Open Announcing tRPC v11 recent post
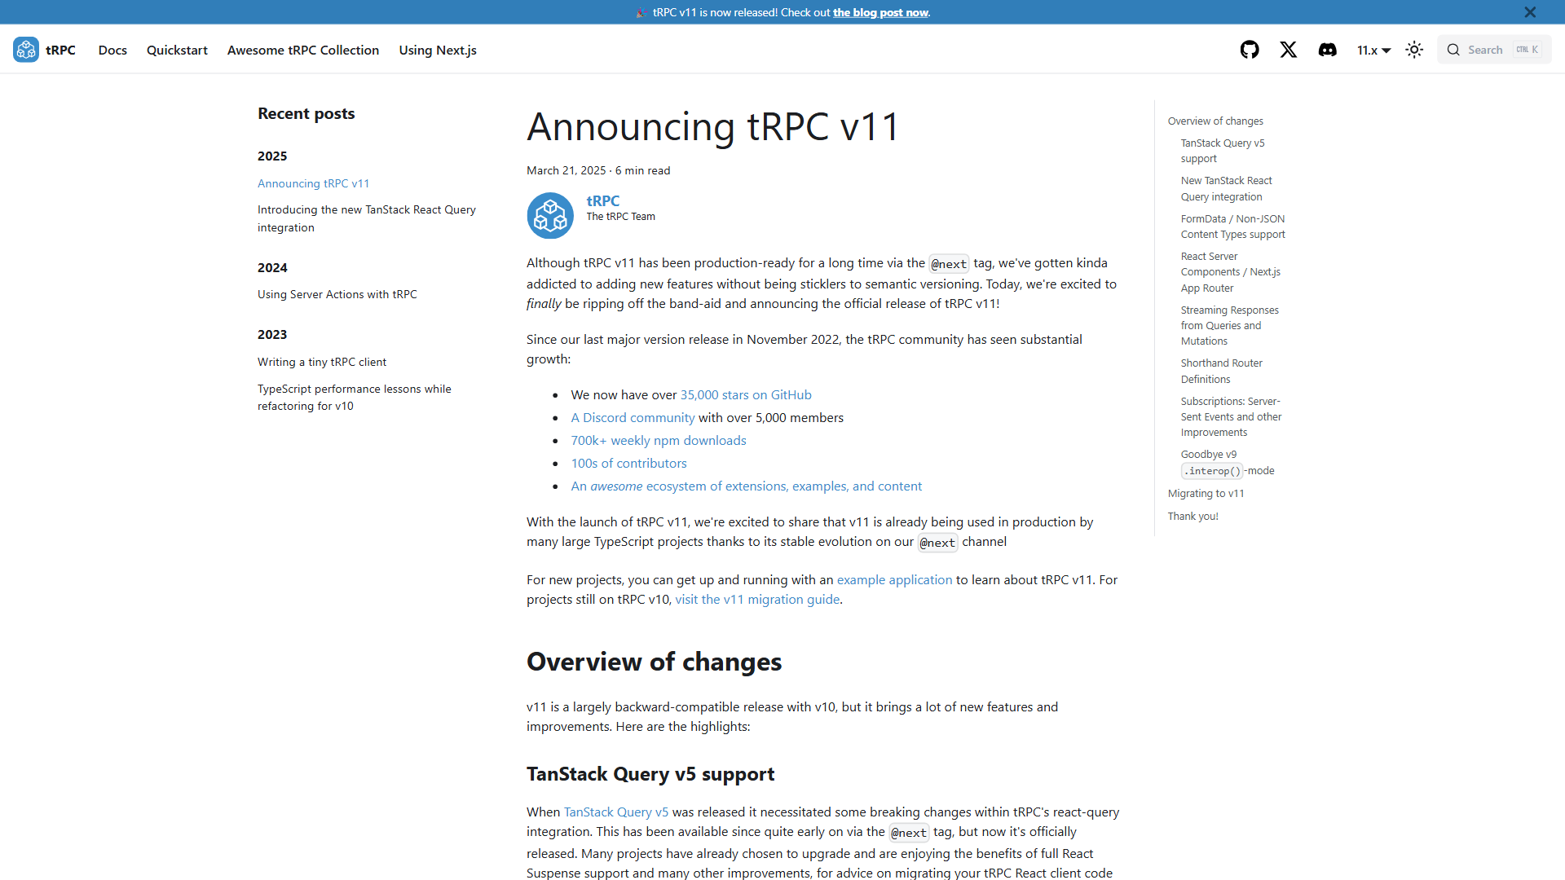The width and height of the screenshot is (1565, 880). coord(314,183)
